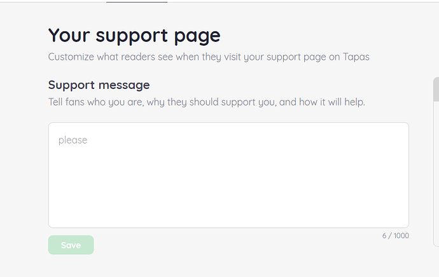Place cursor after the word "please"
This screenshot has width=439, height=277.
pos(88,140)
